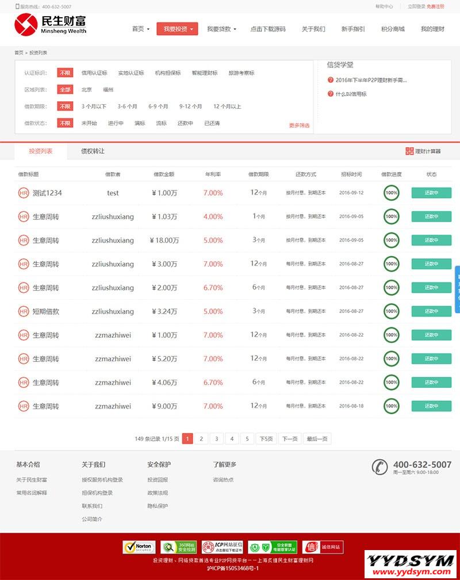This screenshot has width=460, height=580.
Task: Select 信用认证标 certification filter
Action: point(94,73)
